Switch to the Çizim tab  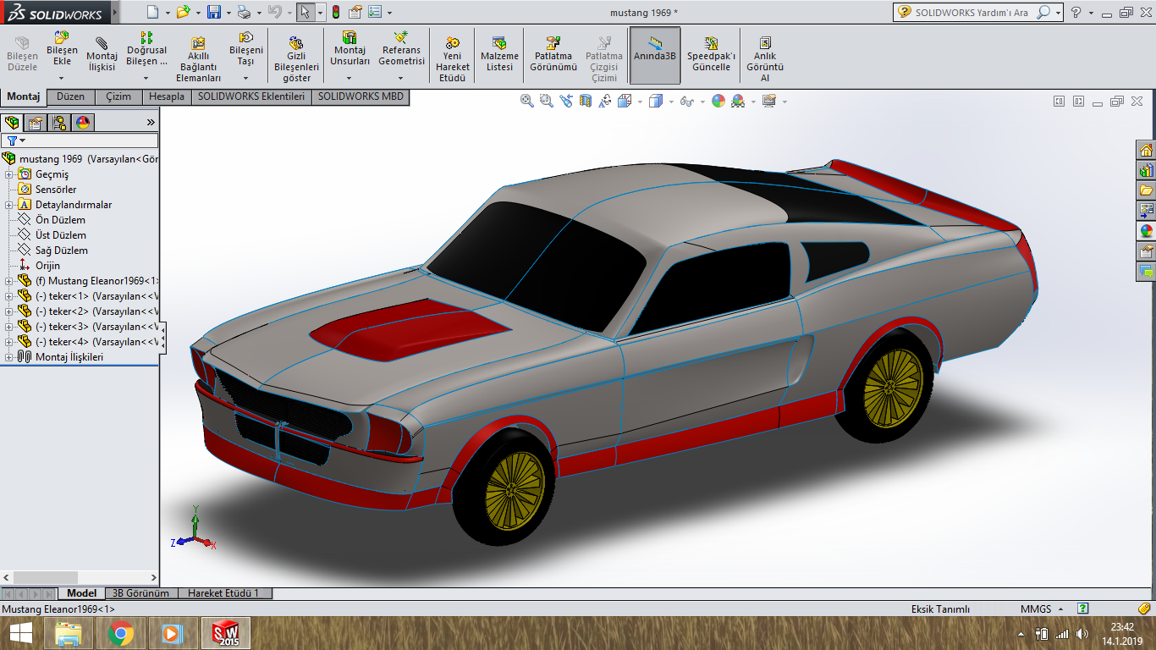(118, 96)
